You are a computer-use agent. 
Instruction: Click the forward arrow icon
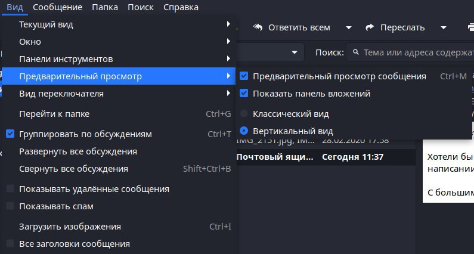coord(370,27)
